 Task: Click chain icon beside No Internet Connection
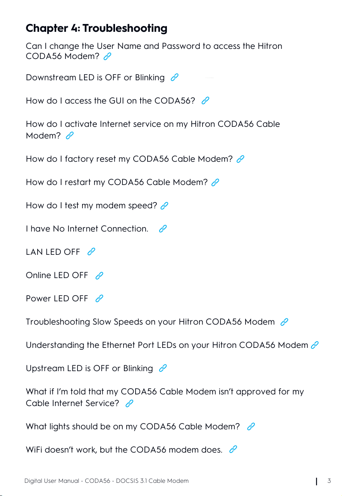pos(163,228)
